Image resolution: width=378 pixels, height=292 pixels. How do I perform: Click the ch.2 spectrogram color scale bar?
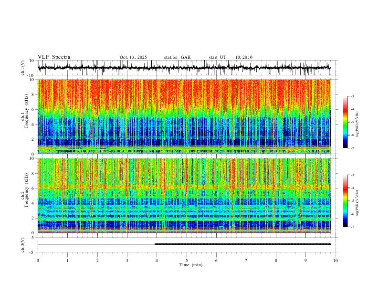tap(345, 201)
